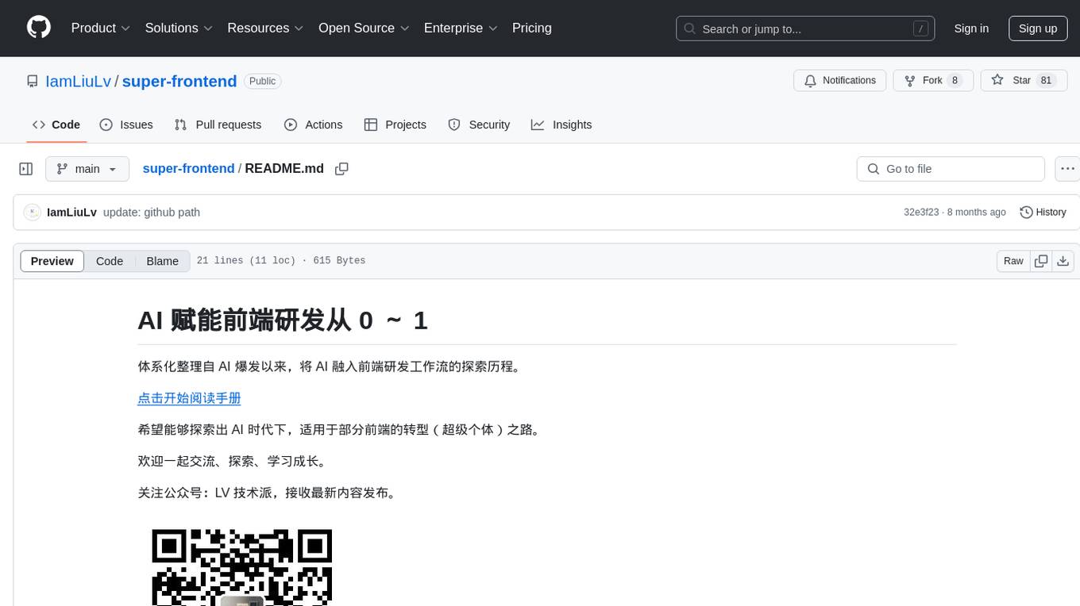Toggle the file tree side panel
The height and width of the screenshot is (606, 1080).
tap(26, 169)
